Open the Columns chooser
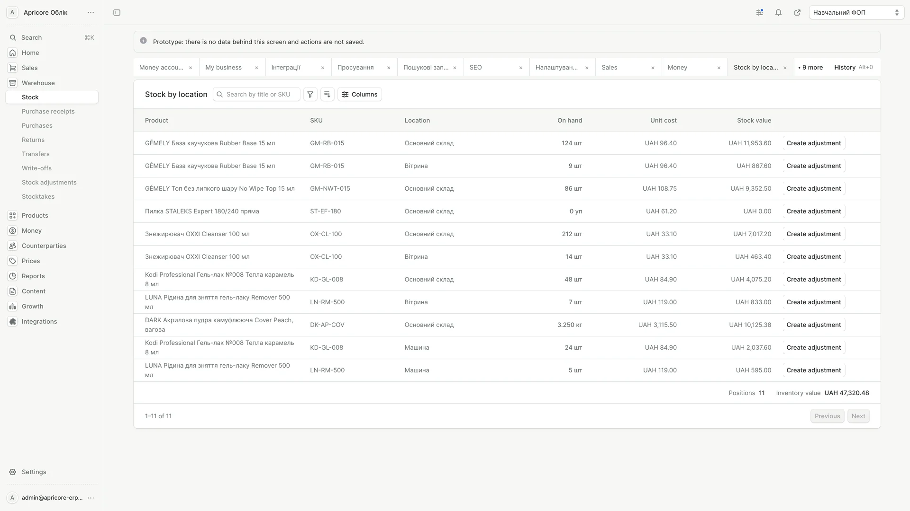 coord(360,95)
